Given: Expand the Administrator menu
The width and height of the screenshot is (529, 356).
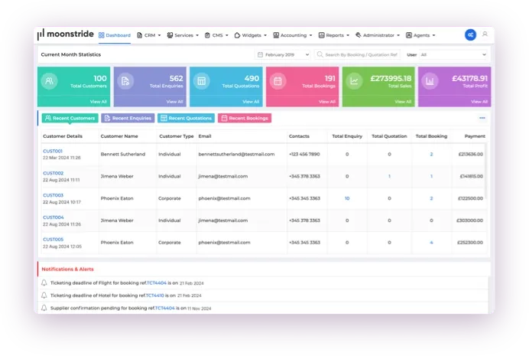Looking at the screenshot, I should click(x=378, y=35).
